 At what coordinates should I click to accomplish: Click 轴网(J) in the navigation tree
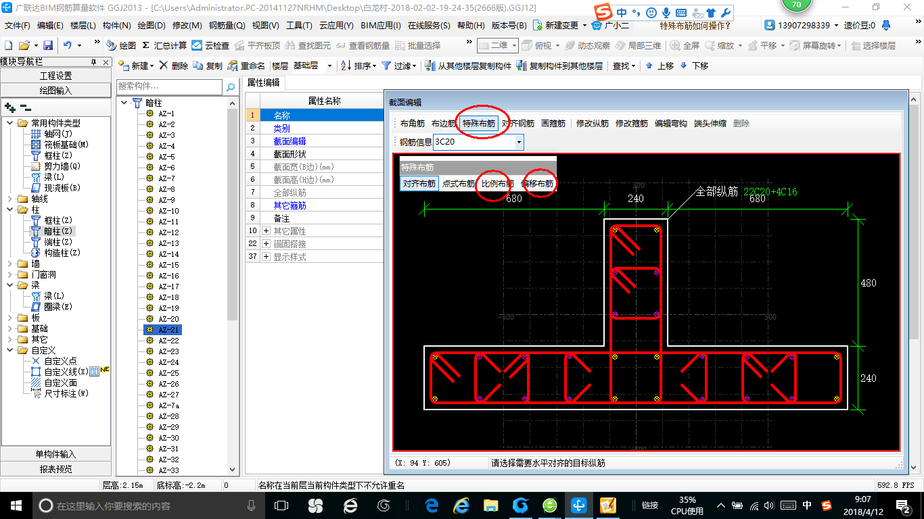[58, 134]
